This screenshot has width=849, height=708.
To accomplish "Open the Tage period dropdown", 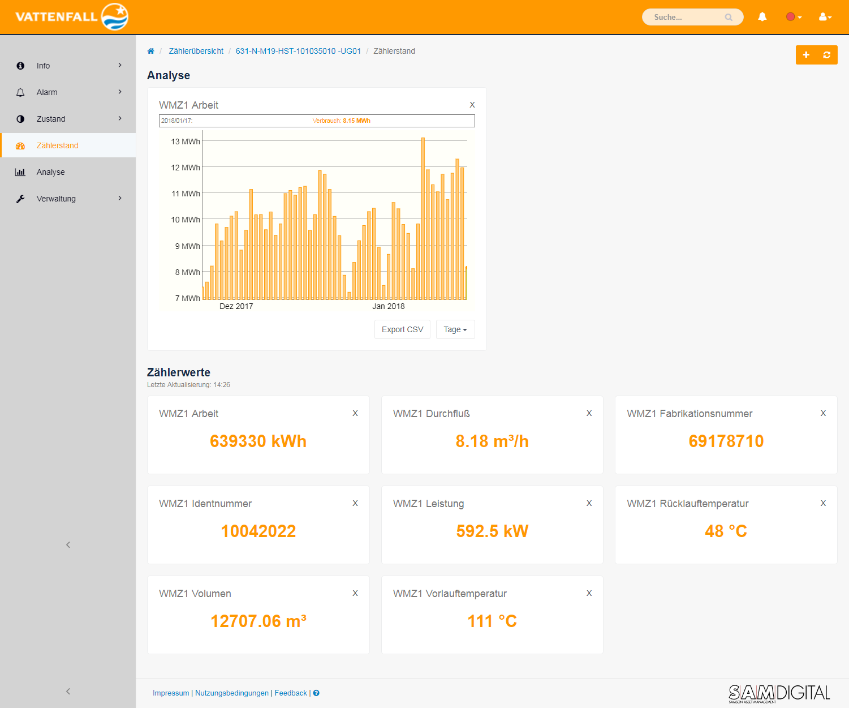I will (x=455, y=329).
